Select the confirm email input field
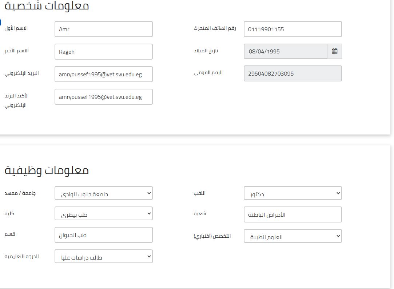The width and height of the screenshot is (394, 289). click(x=103, y=97)
